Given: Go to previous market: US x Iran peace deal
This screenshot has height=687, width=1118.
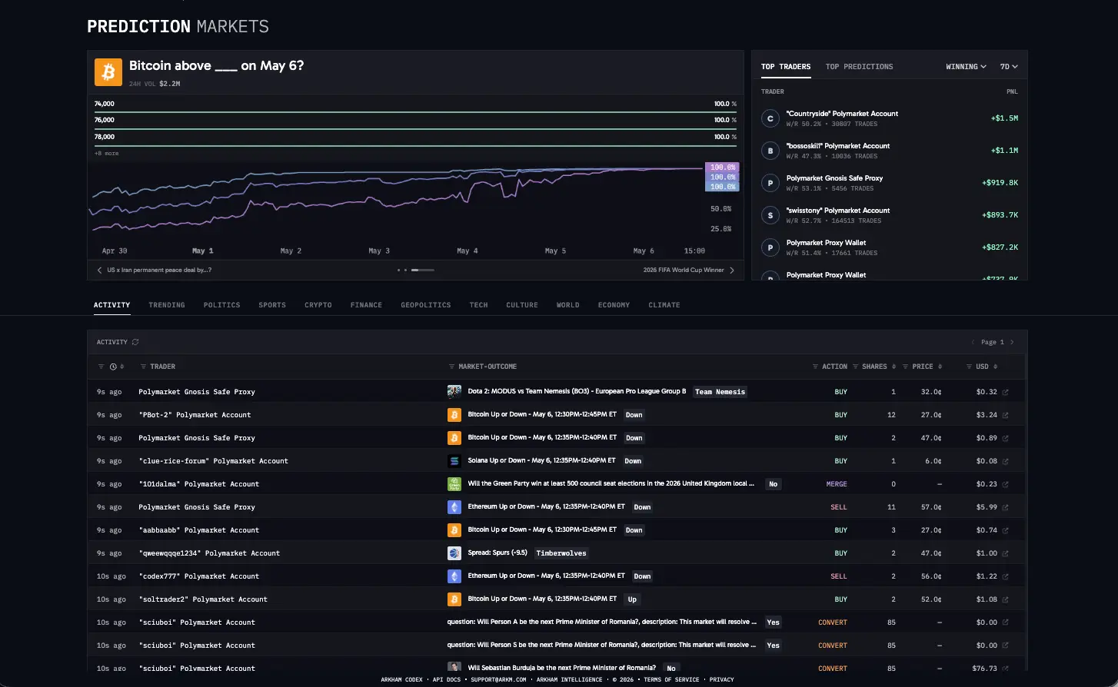Looking at the screenshot, I should coord(154,270).
